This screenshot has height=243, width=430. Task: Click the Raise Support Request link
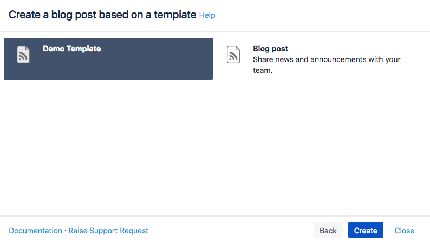108,231
